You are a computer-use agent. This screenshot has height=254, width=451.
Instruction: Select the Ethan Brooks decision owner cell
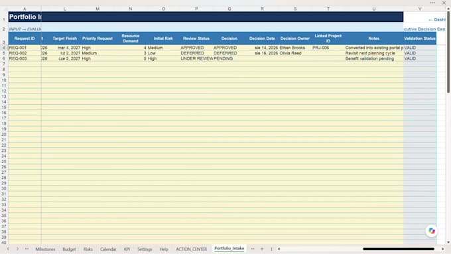pos(295,48)
